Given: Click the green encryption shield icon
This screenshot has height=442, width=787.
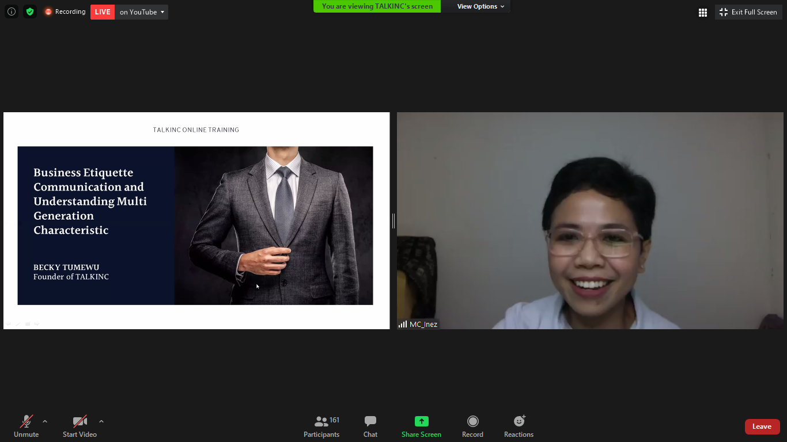Looking at the screenshot, I should tap(30, 12).
